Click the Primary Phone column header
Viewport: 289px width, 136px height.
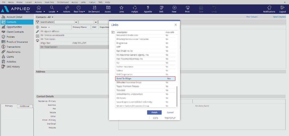[x=81, y=27]
